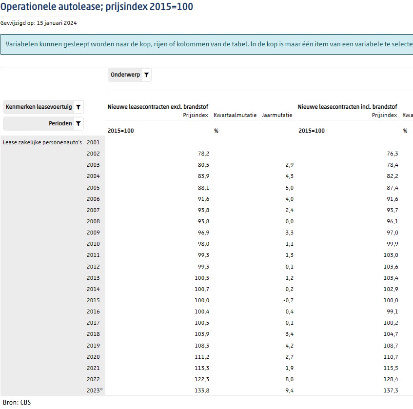This screenshot has height=409, width=413.
Task: Click the 2002 period row label
Action: 93,154
